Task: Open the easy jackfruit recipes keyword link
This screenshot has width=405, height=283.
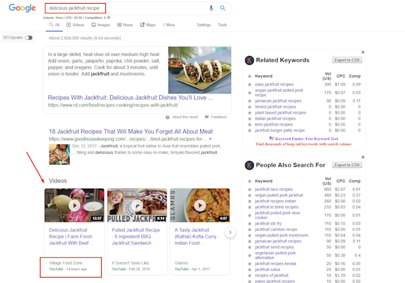Action: click(275, 85)
